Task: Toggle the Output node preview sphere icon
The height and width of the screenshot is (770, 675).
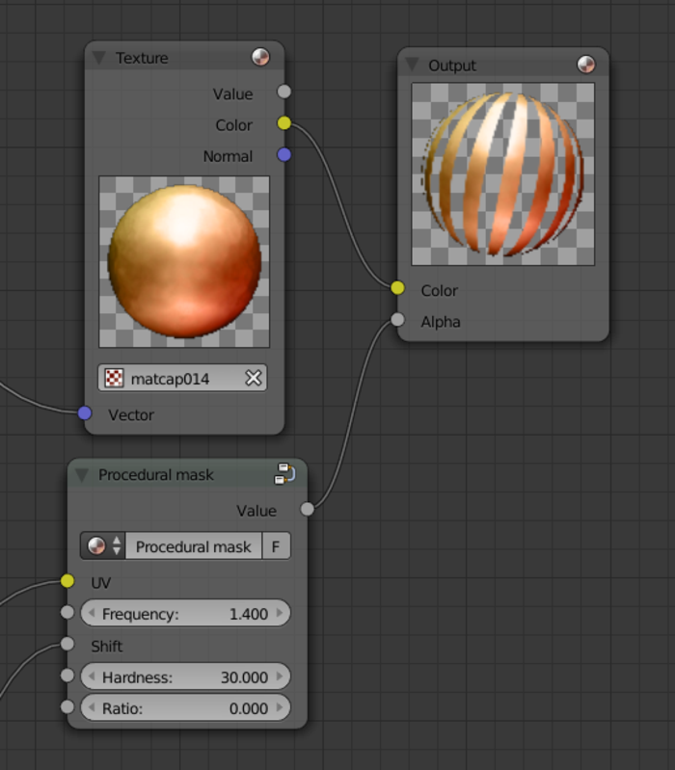Action: click(586, 65)
